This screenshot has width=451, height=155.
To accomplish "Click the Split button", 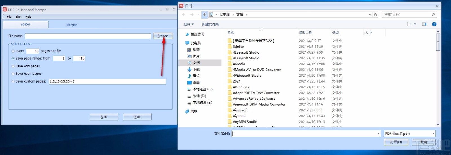I will click(x=104, y=117).
